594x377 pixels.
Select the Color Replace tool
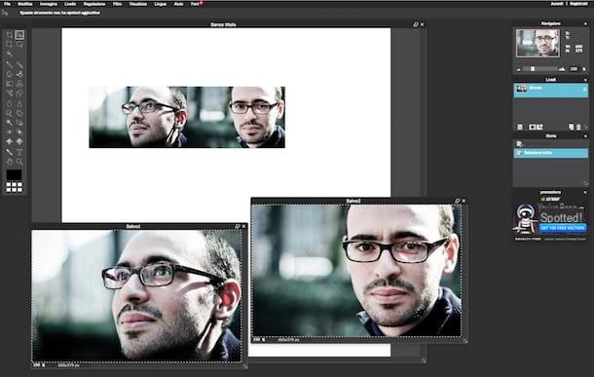(x=9, y=93)
